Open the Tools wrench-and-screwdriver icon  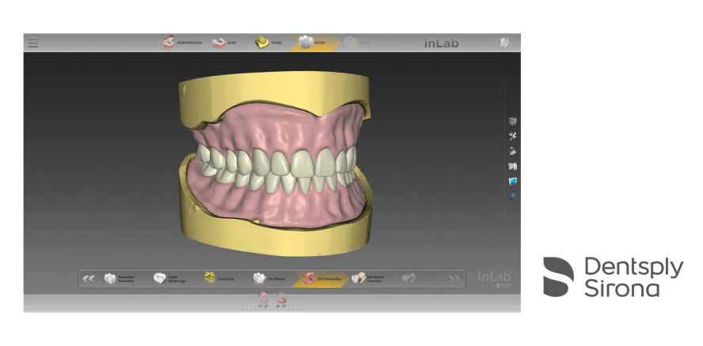(x=513, y=136)
